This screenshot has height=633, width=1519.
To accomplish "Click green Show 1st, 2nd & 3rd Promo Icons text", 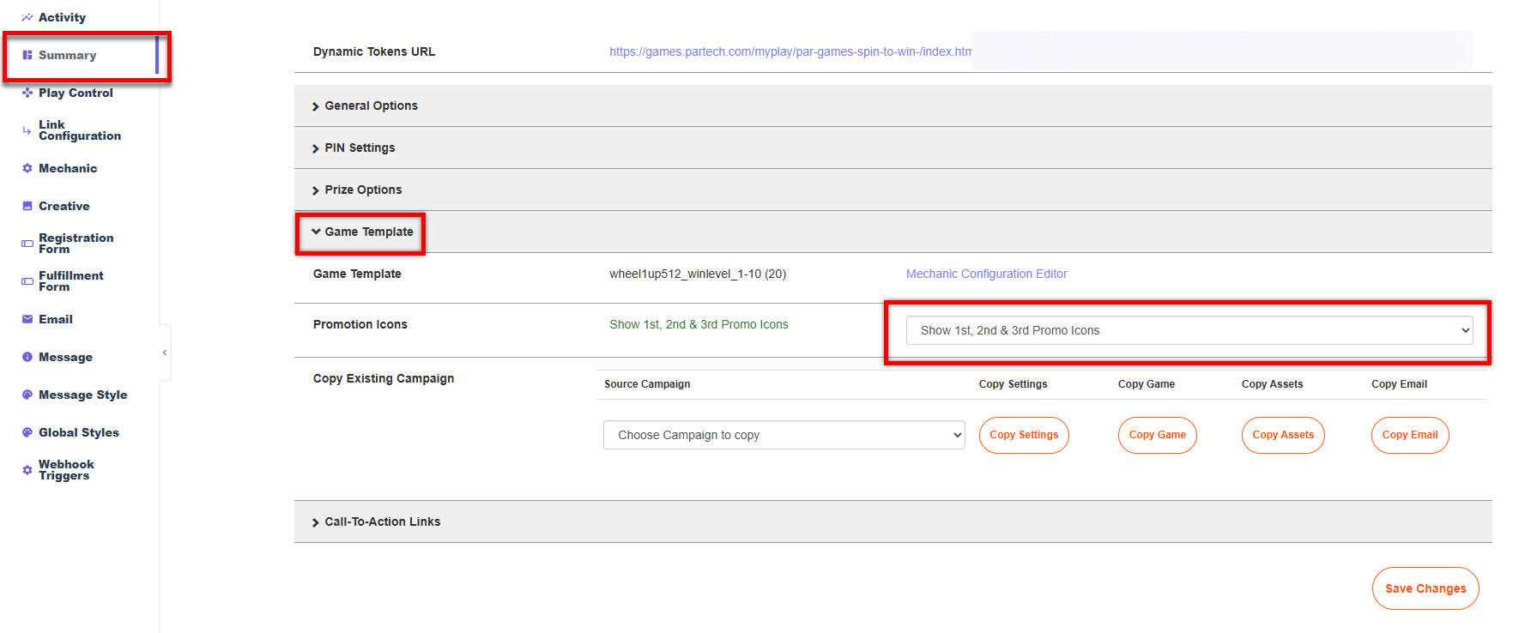I will 699,324.
